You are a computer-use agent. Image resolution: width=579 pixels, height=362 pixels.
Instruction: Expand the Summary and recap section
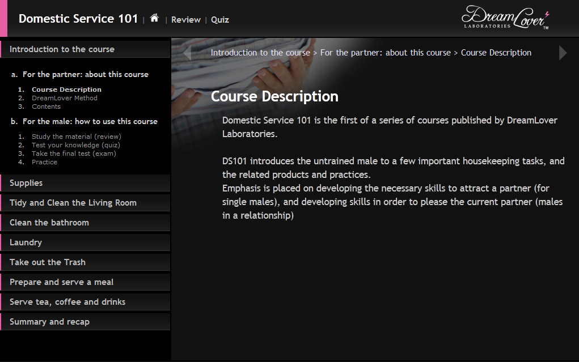coord(85,321)
